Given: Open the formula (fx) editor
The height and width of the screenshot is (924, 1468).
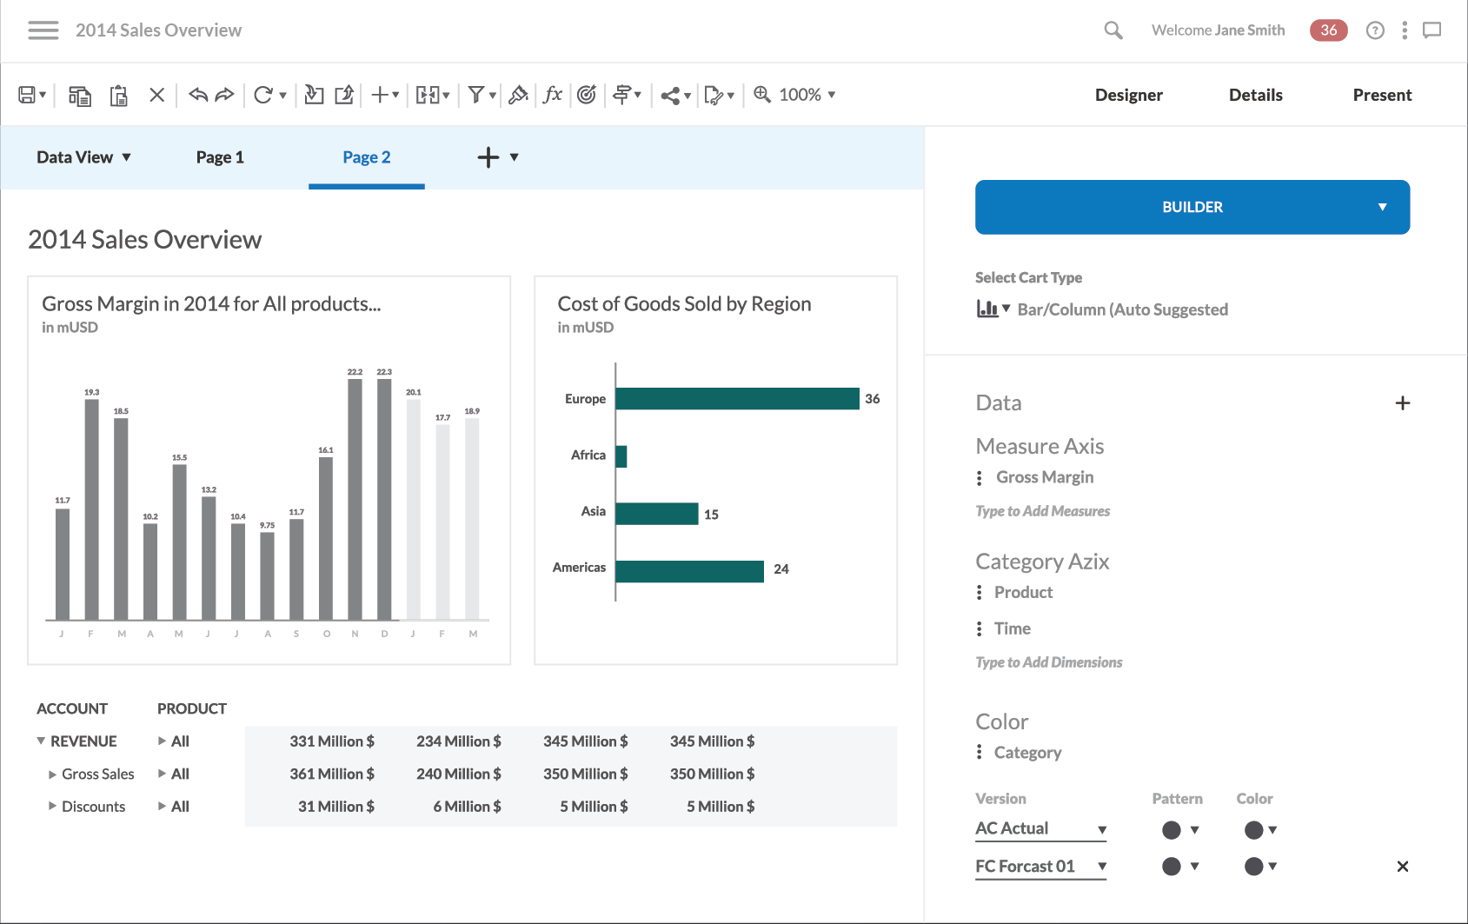Looking at the screenshot, I should tap(552, 95).
